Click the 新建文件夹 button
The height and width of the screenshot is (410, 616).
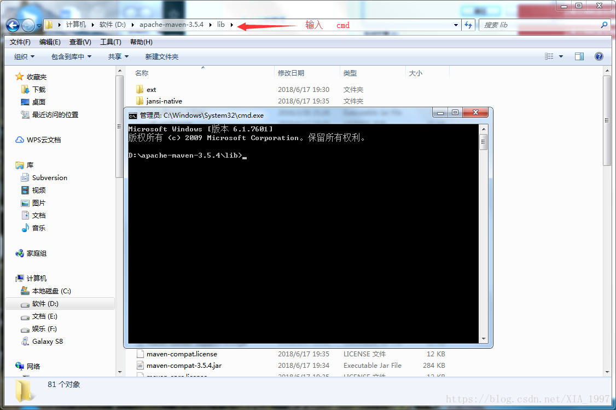click(x=161, y=56)
